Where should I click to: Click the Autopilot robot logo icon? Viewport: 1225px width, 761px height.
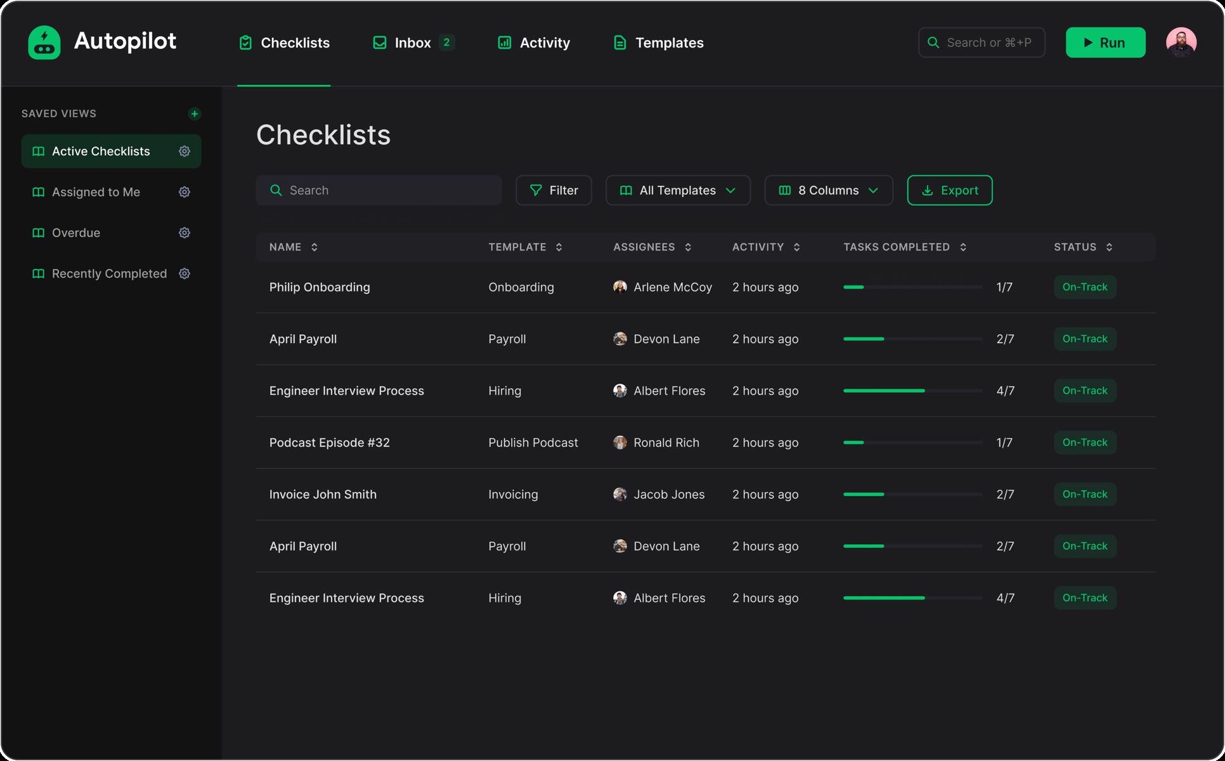point(44,42)
